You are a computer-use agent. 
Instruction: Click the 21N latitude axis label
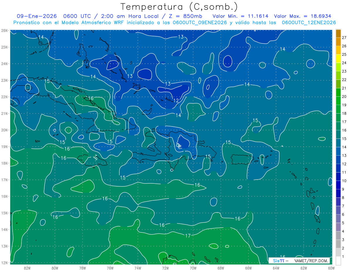click(4, 114)
